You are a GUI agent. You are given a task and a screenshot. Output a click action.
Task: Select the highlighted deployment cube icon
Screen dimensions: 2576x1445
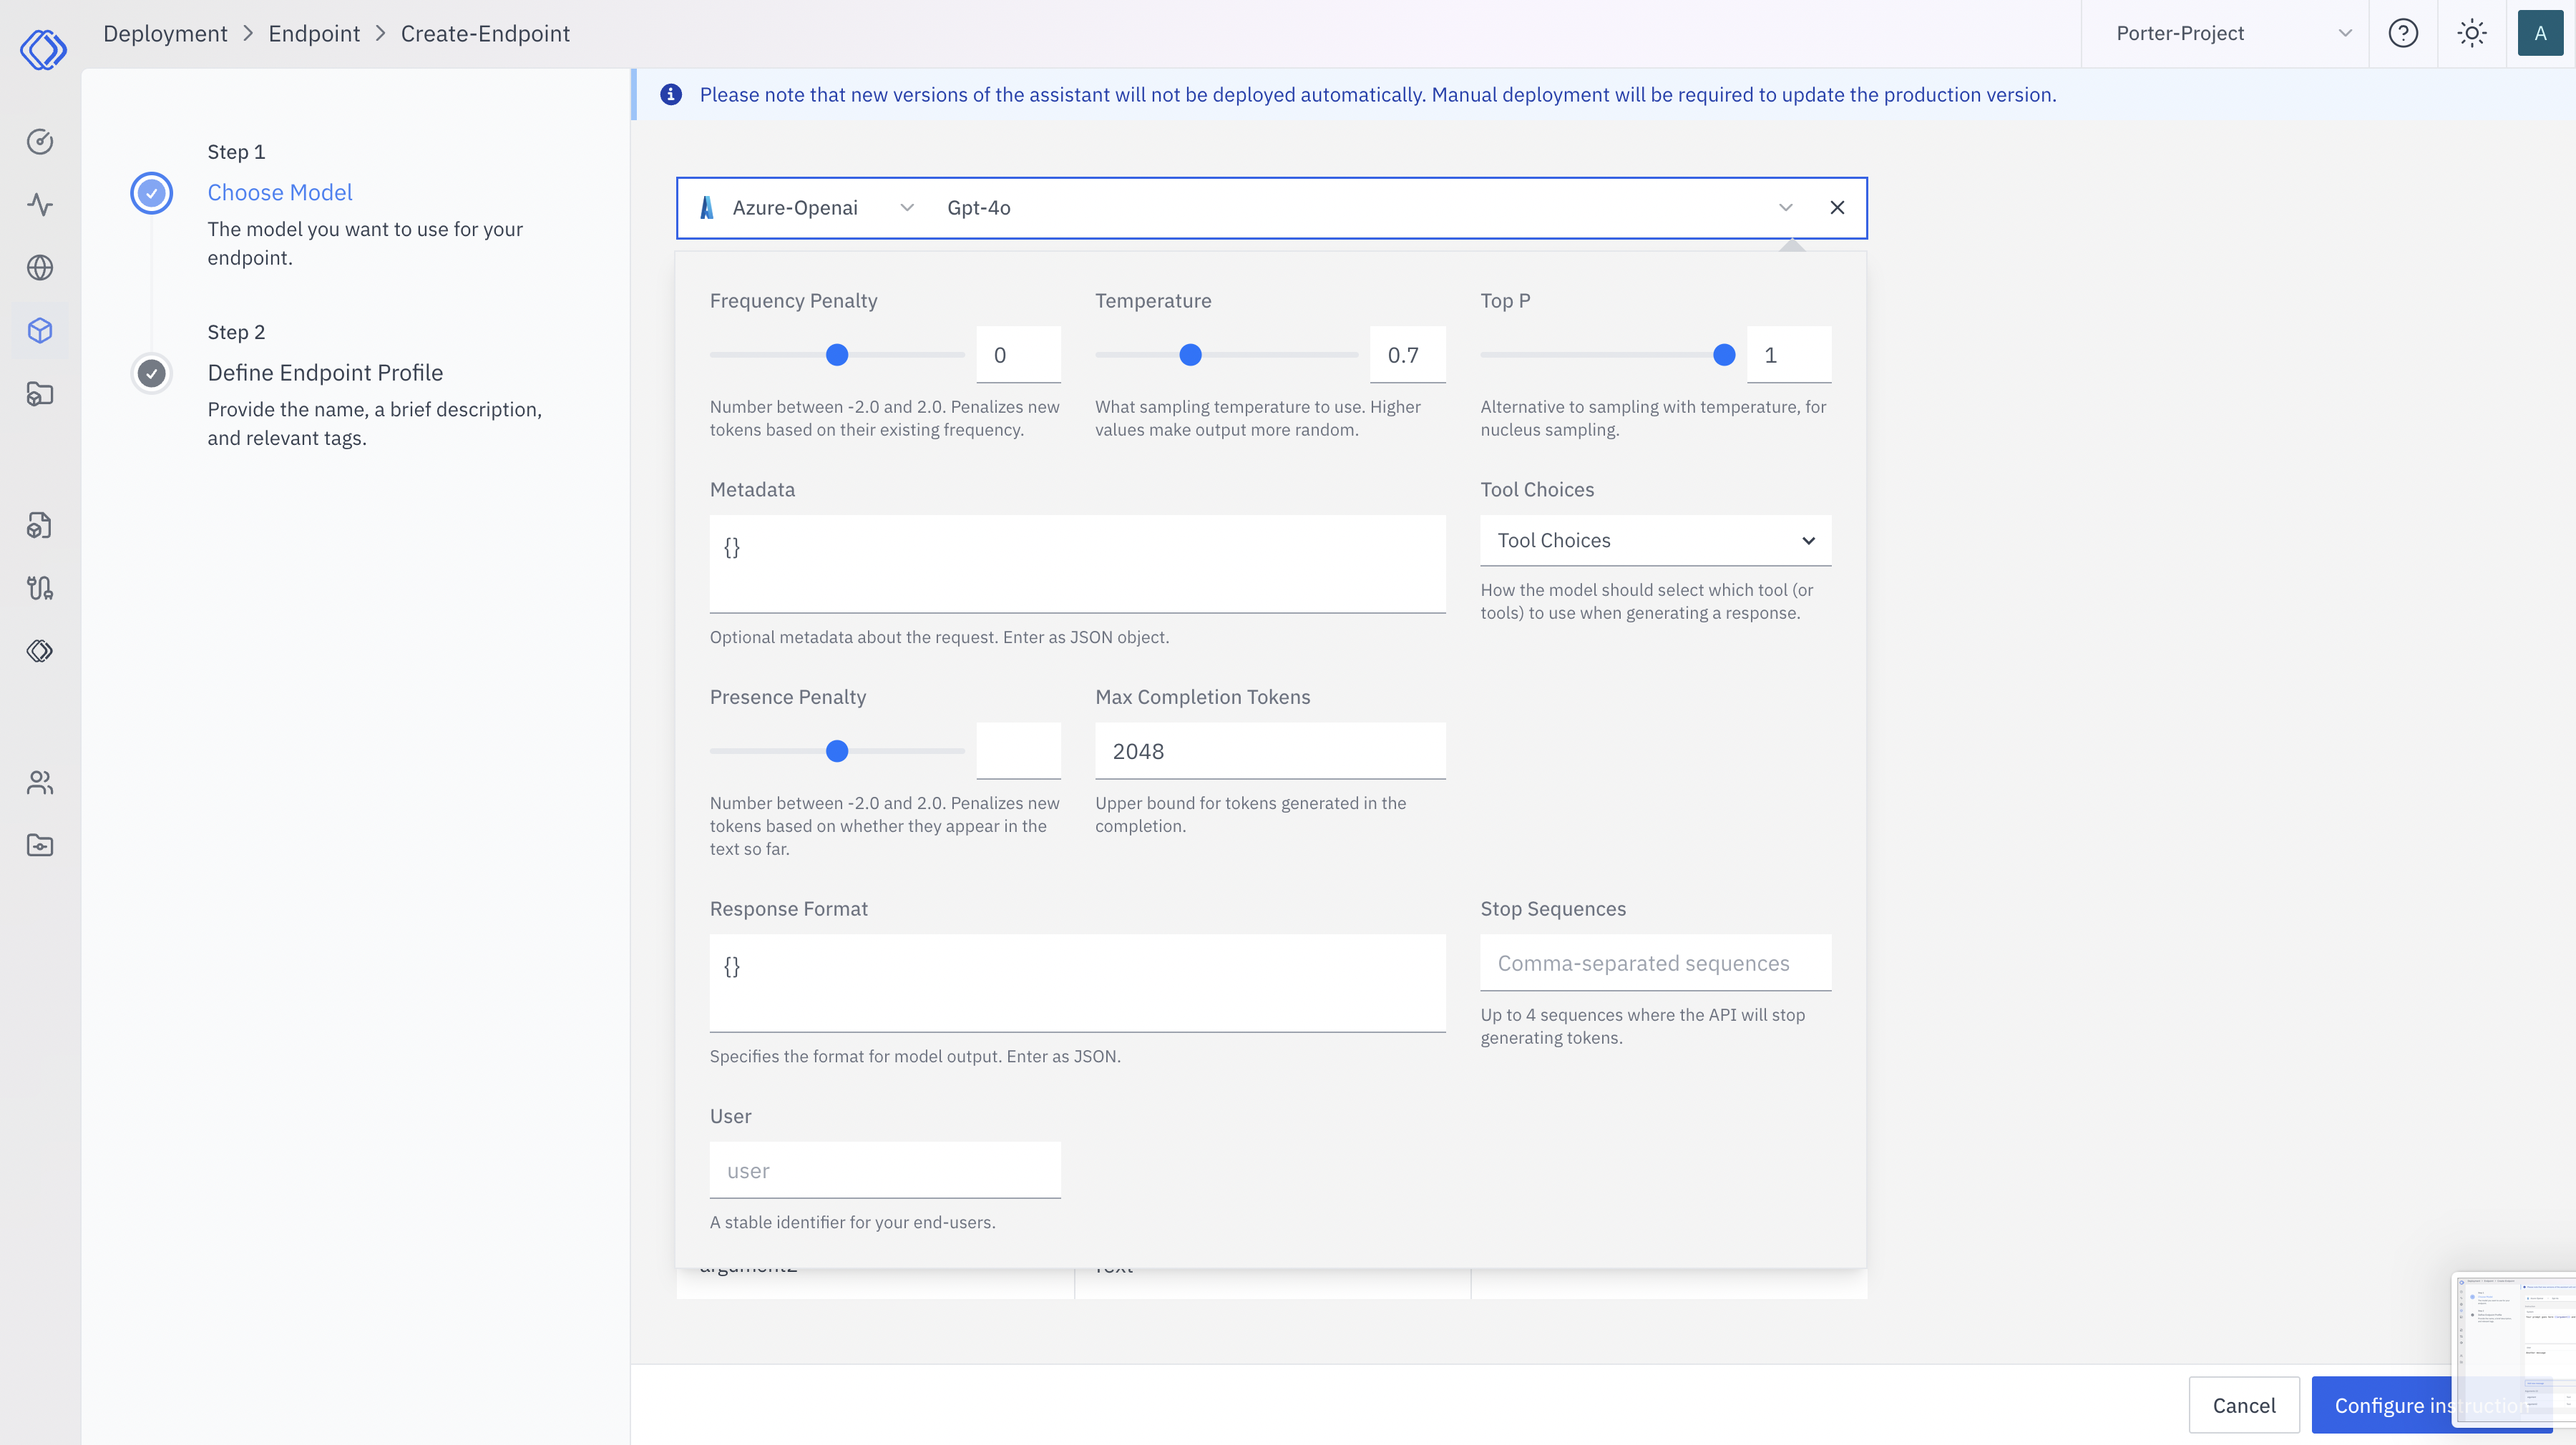coord(40,330)
